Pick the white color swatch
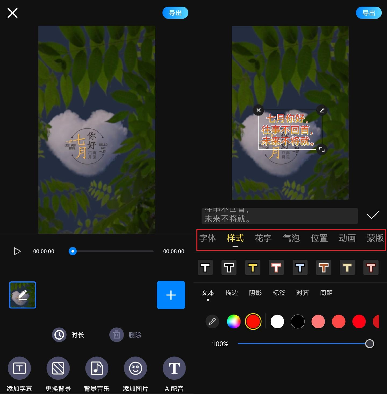The image size is (387, 394). click(277, 322)
